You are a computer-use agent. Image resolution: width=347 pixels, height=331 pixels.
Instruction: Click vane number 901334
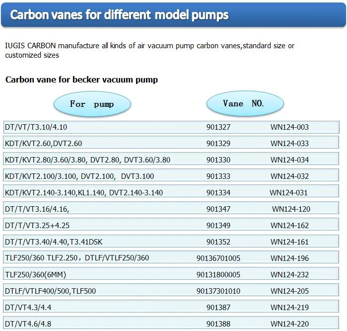(218, 193)
